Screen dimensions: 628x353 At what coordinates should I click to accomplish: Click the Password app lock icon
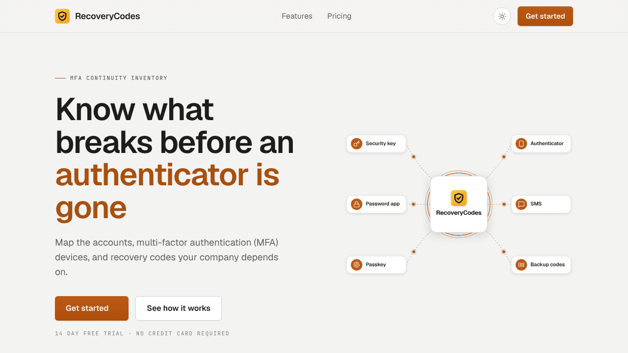(357, 204)
